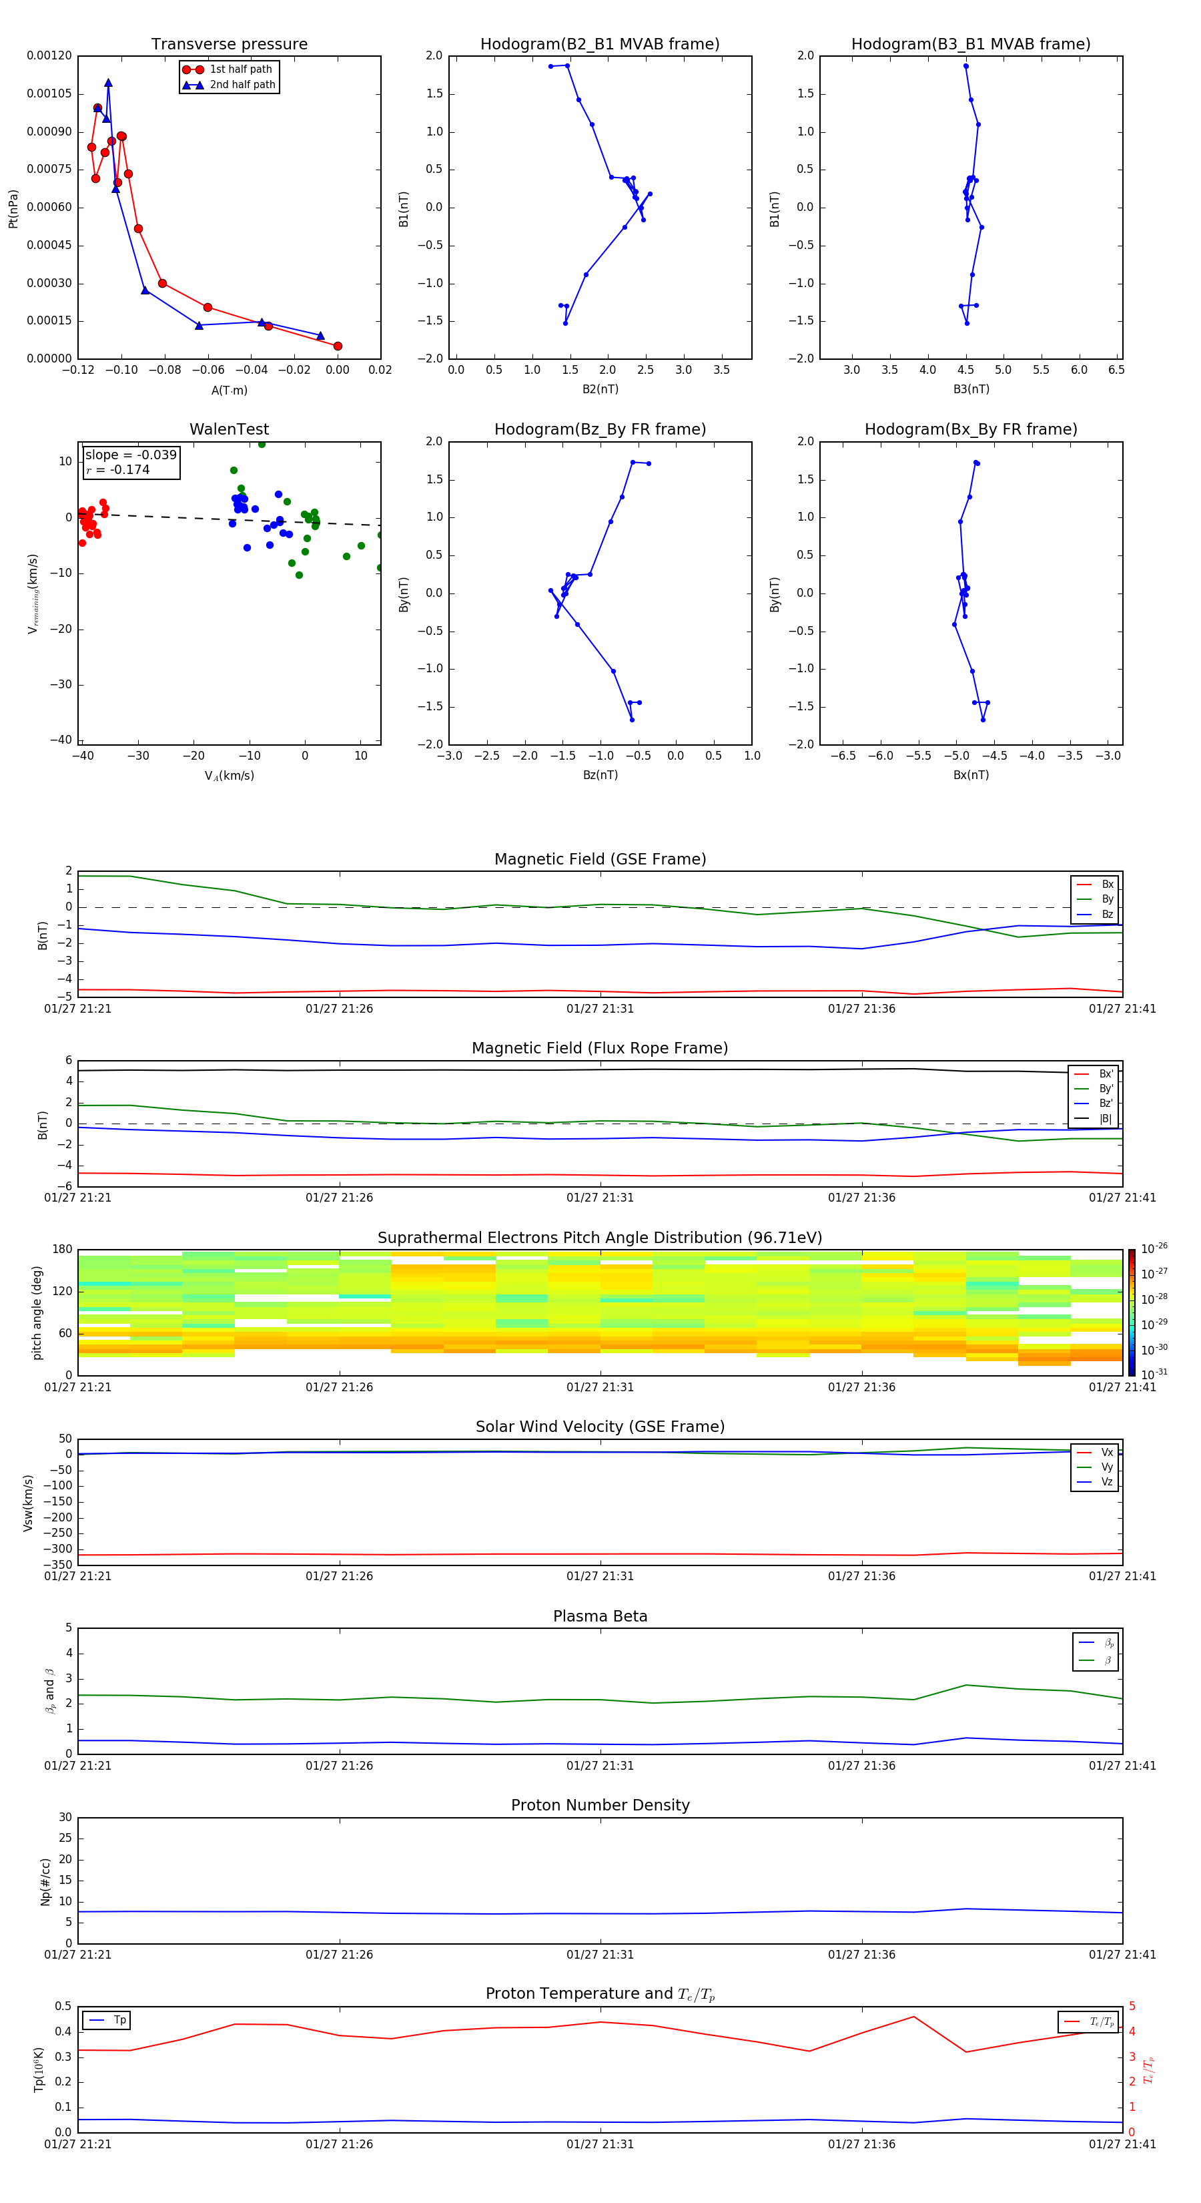
Task: Click 'Bx' legend entry in GSE panel
Action: click(x=1096, y=885)
